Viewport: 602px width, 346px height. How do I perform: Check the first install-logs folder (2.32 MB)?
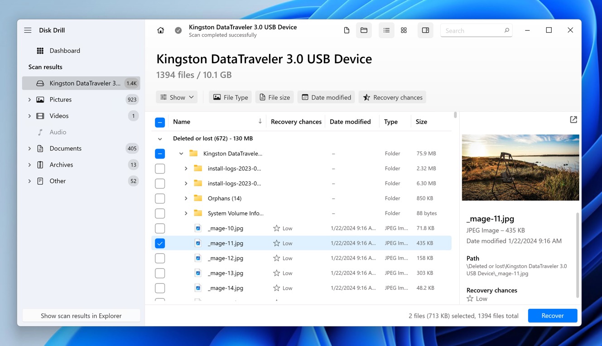point(160,168)
